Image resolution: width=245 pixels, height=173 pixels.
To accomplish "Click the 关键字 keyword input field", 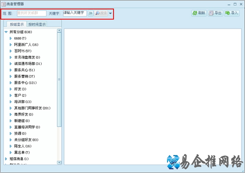I will [74, 13].
